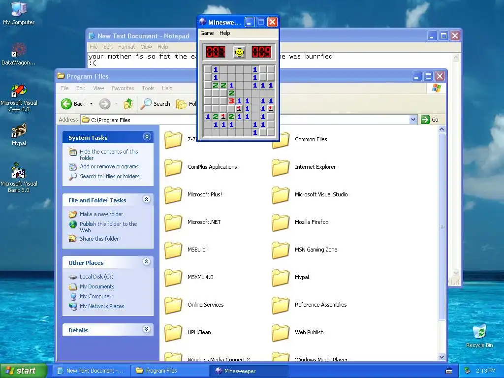Image resolution: width=504 pixels, height=378 pixels.
Task: Click scroll down arrow in Program Files
Action: click(x=441, y=357)
